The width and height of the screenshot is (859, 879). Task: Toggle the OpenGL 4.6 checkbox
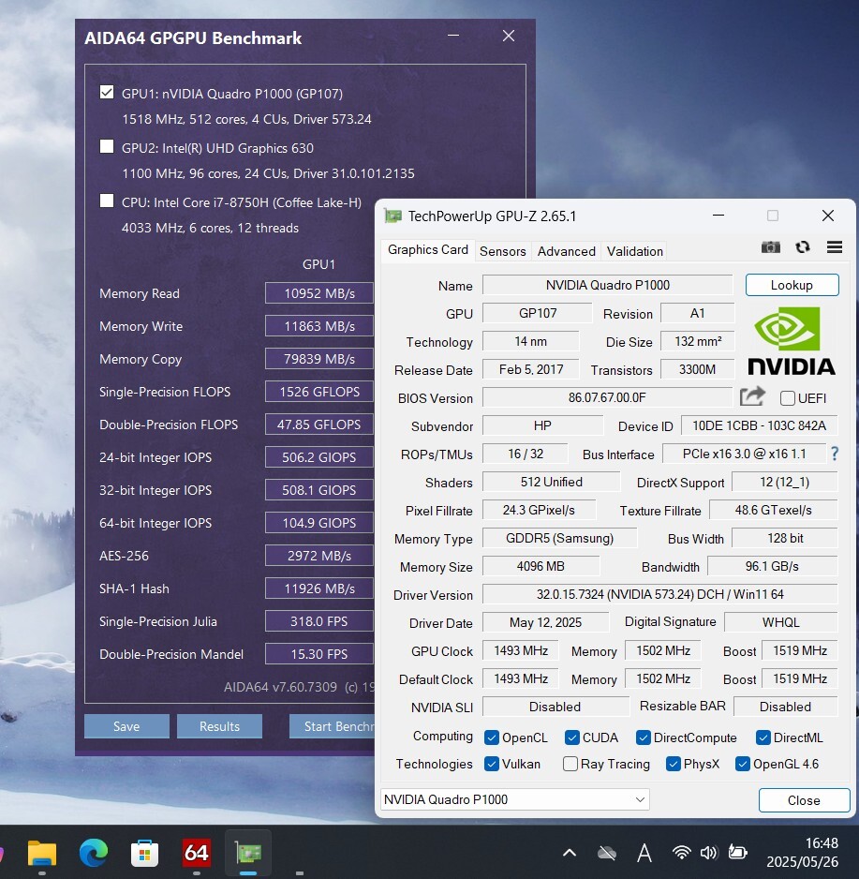[743, 764]
